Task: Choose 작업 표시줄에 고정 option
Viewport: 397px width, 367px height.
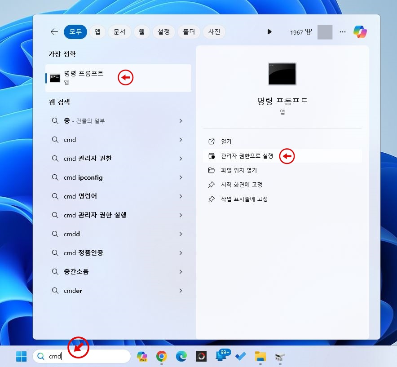Action: tap(282, 199)
